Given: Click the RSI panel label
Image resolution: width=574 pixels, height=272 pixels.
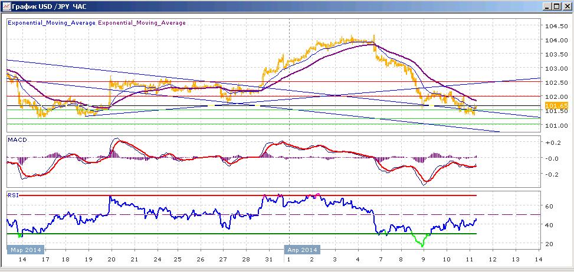Looking at the screenshot, I should click(12, 195).
